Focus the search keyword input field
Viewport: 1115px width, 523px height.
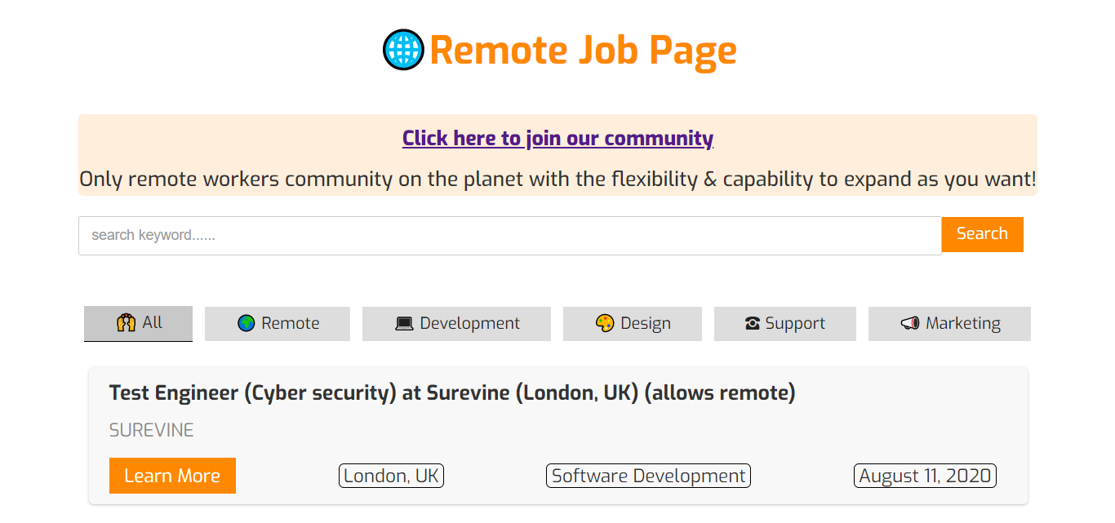509,236
